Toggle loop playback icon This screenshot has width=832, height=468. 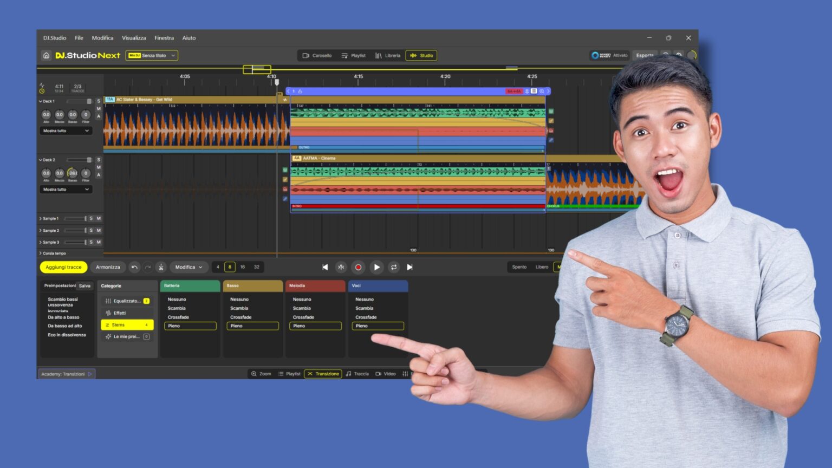[394, 267]
